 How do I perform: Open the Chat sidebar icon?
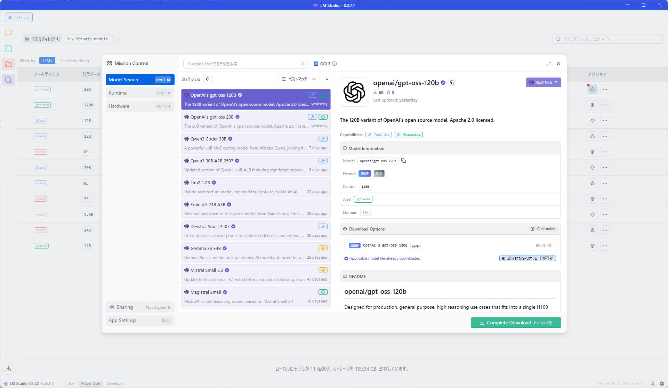click(8, 33)
